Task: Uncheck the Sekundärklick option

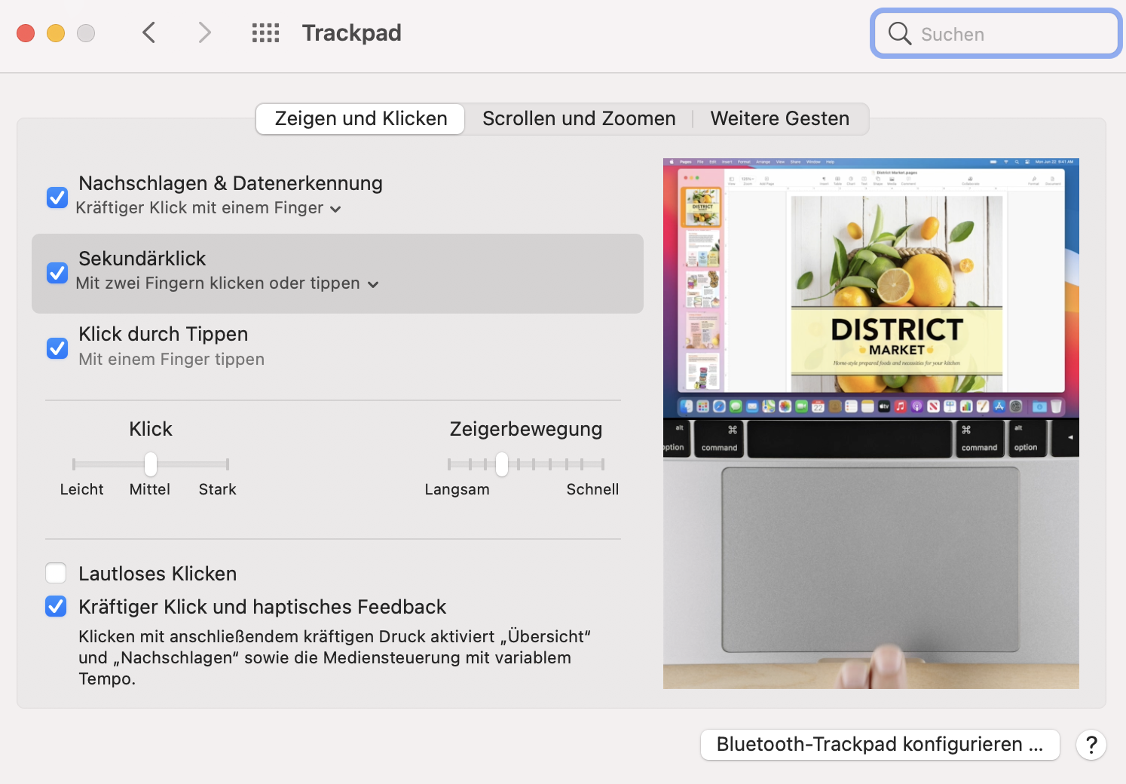Action: tap(57, 273)
